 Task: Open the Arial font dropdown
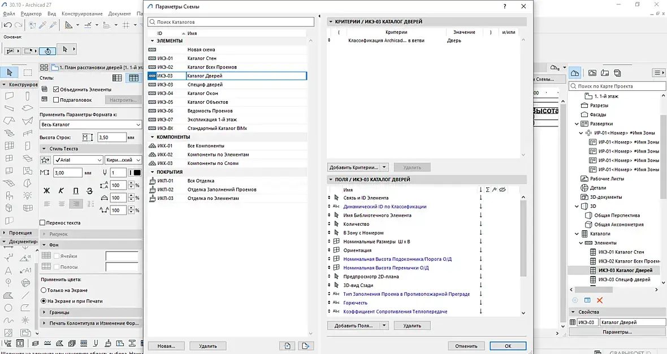(x=78, y=160)
